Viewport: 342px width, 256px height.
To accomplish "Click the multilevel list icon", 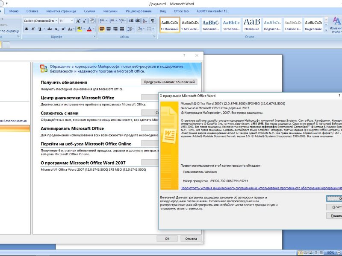I will 121,21.
